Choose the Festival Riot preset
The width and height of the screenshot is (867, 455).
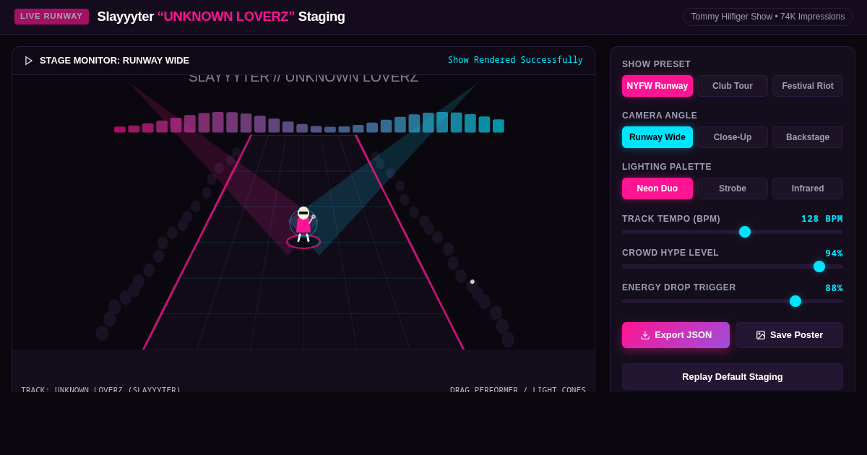pos(808,86)
